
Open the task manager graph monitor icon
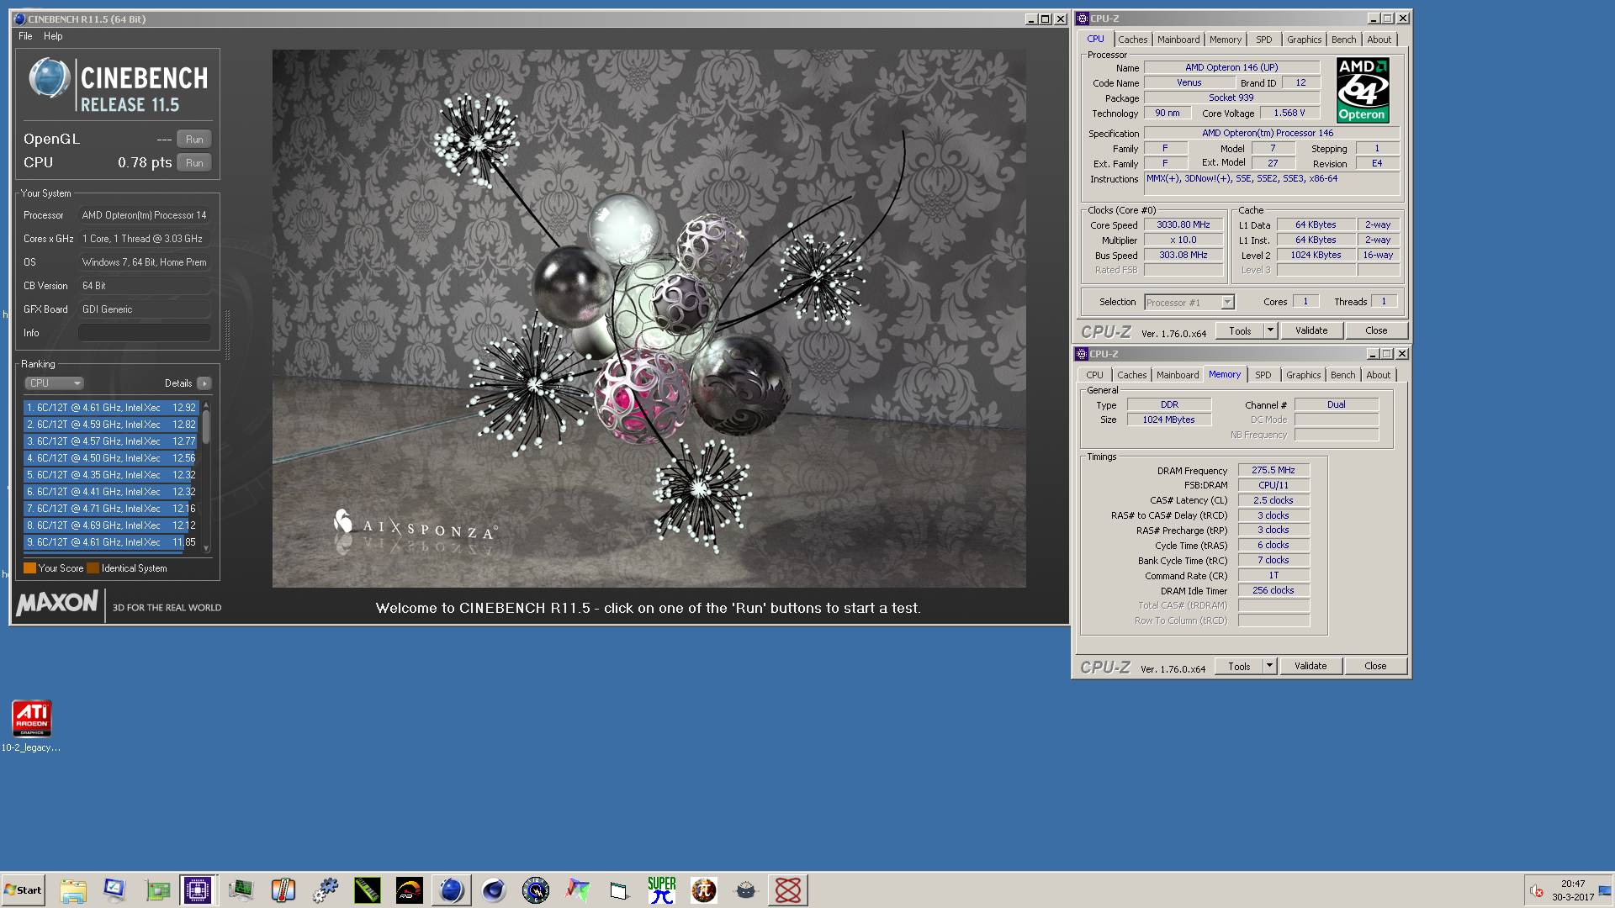click(x=241, y=890)
